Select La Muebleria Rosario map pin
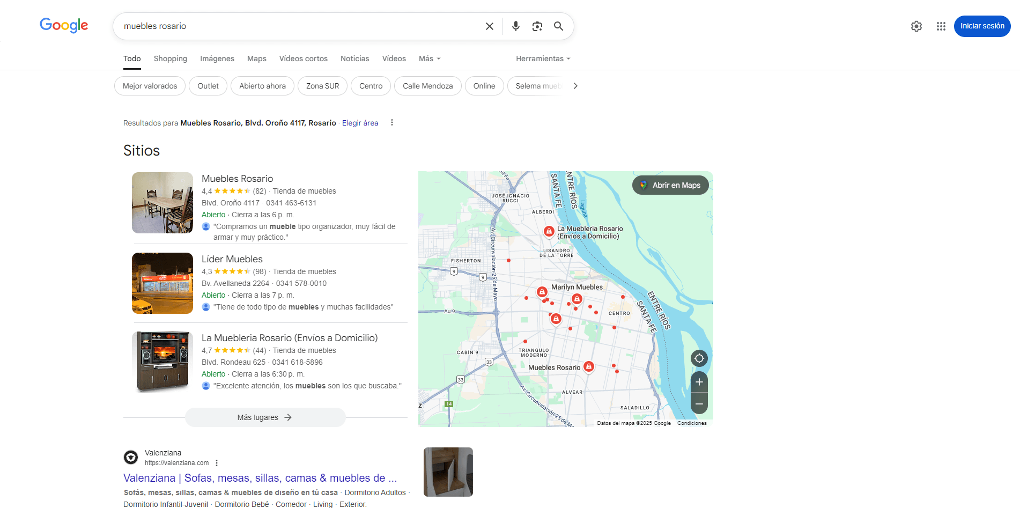This screenshot has width=1020, height=508. pyautogui.click(x=549, y=231)
